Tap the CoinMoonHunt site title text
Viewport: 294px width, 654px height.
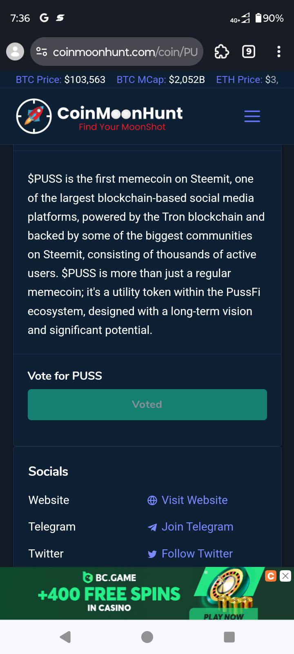(x=120, y=113)
